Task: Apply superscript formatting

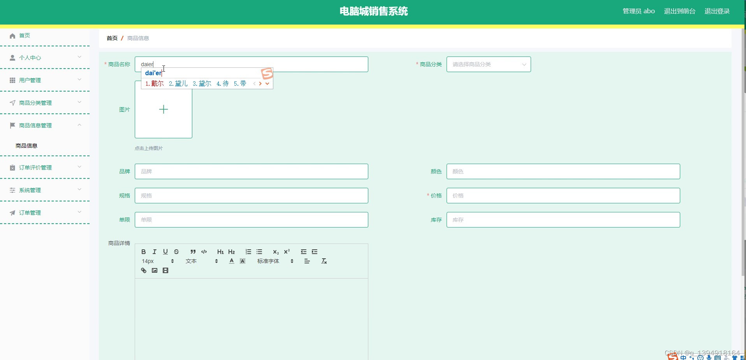Action: (287, 252)
